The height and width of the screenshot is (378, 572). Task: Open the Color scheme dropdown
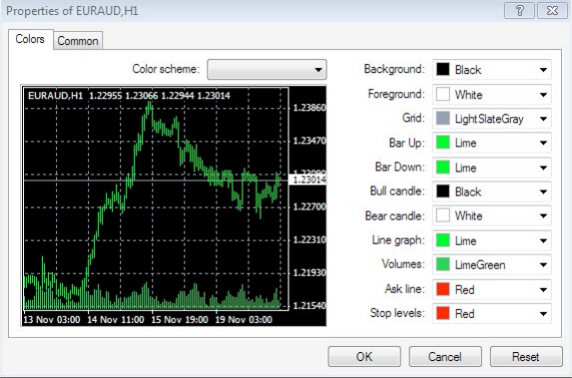tap(267, 69)
